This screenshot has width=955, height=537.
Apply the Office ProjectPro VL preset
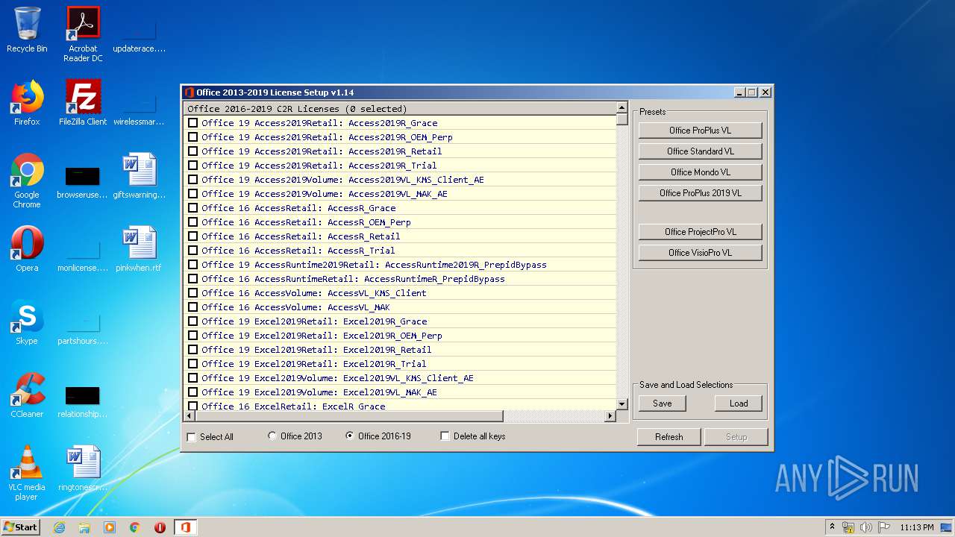coord(700,232)
